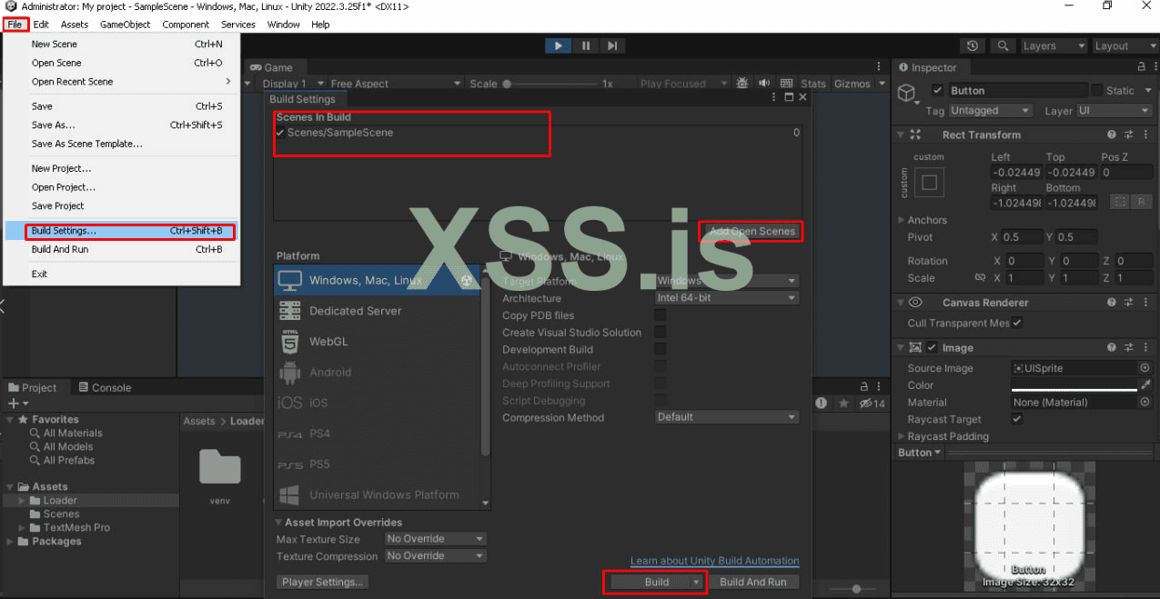
Task: Open Max Texture Size override dropdown
Action: (436, 539)
